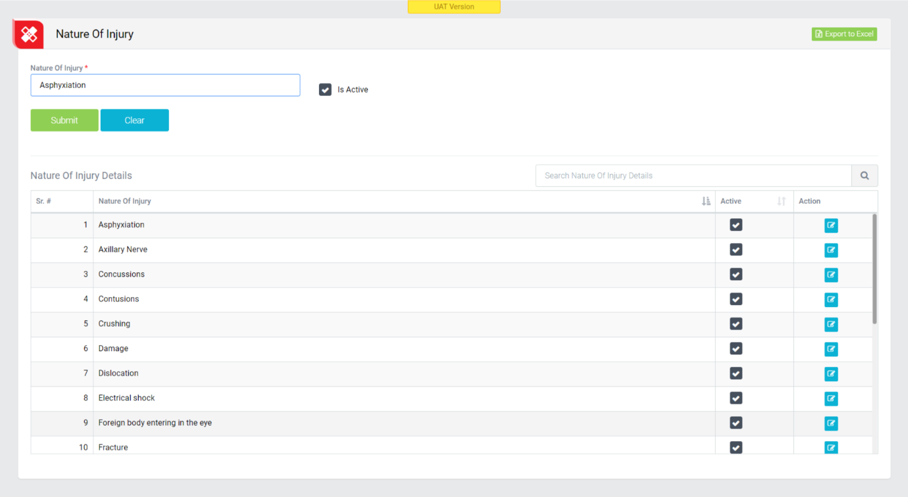Click edit icon for Asphyxiation row
This screenshot has width=908, height=497.
[831, 225]
